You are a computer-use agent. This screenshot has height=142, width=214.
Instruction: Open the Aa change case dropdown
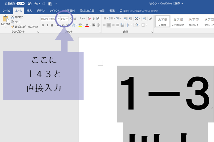82,18
